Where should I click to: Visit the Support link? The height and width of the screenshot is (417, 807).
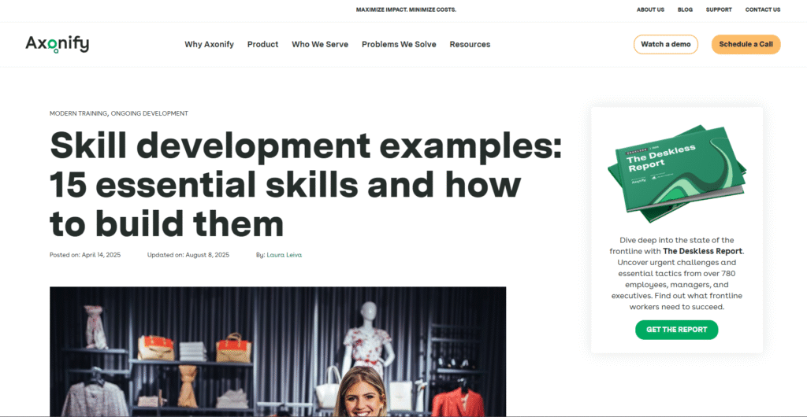(719, 10)
